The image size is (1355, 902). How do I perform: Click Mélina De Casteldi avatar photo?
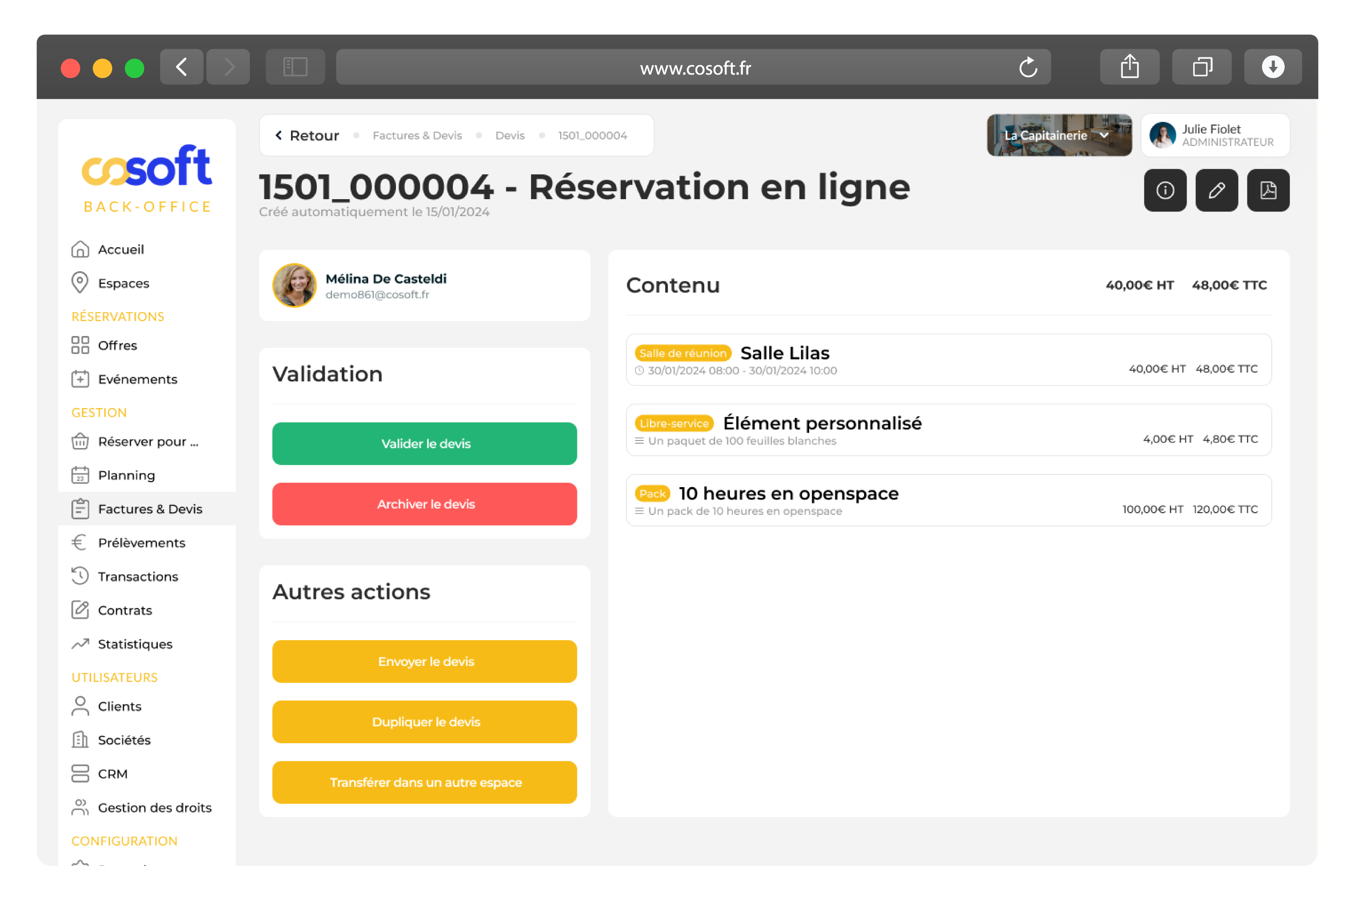click(294, 285)
